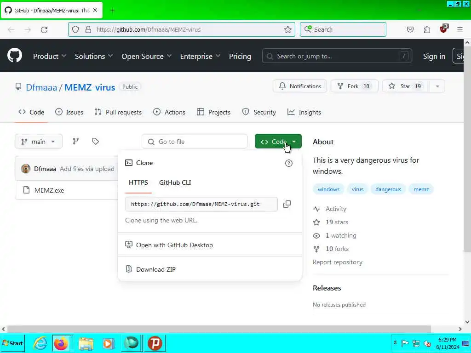Viewport: 471px width, 353px height.
Task: Select the HTTPS clone tab
Action: (x=138, y=182)
